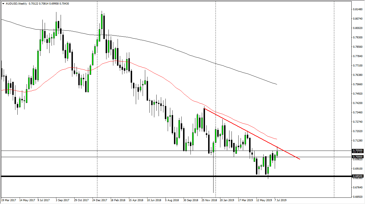Click the 7 Jul 2019 date axis label

tap(280, 200)
